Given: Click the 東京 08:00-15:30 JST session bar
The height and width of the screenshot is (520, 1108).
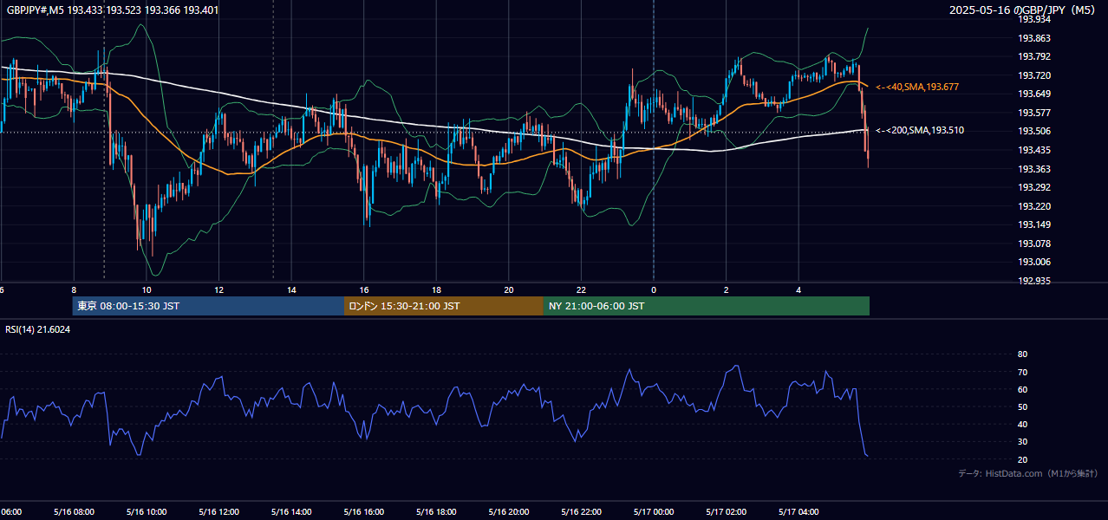Looking at the screenshot, I should (x=209, y=306).
